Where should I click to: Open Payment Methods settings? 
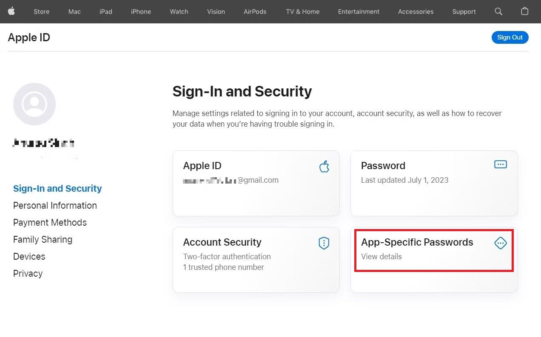pyautogui.click(x=50, y=222)
